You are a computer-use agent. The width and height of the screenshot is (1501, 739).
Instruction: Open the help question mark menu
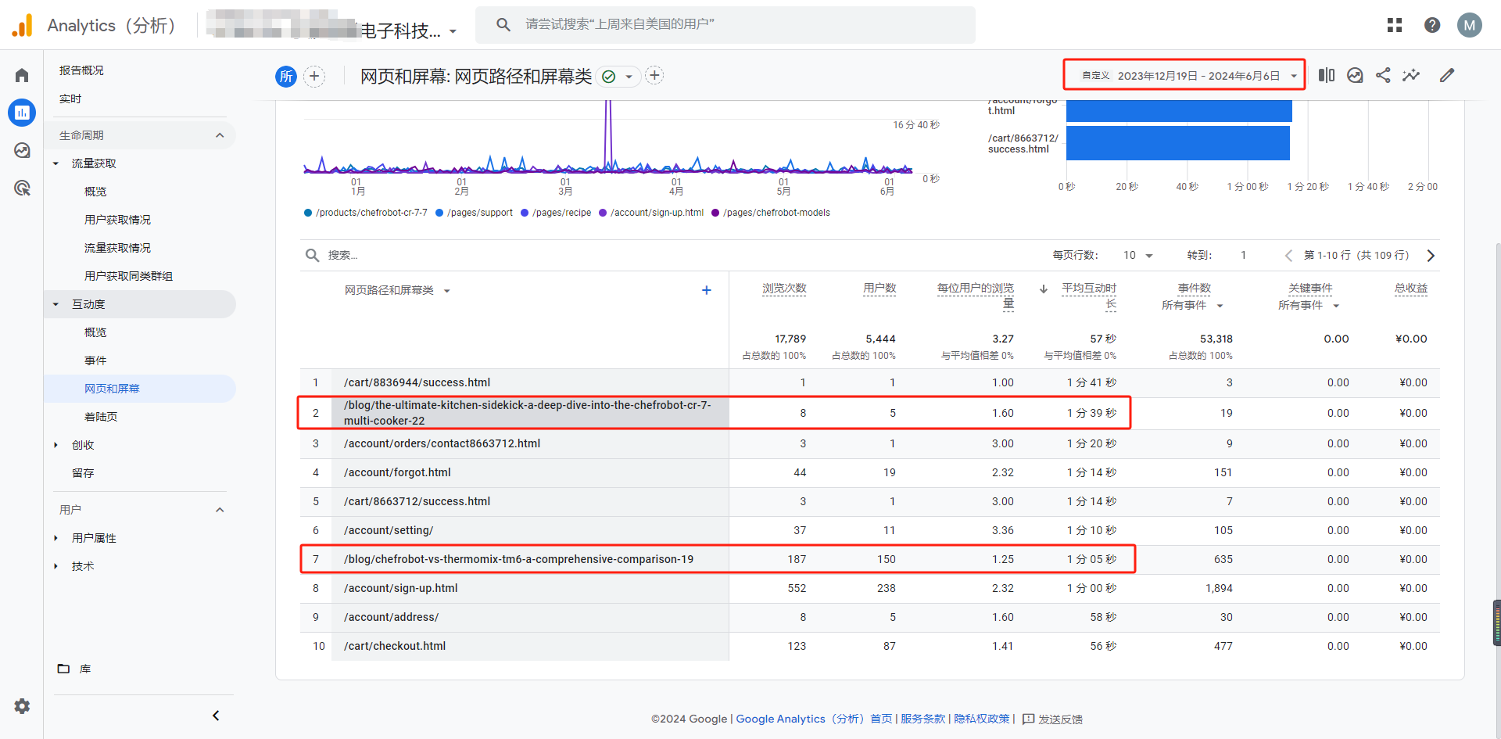(1432, 25)
